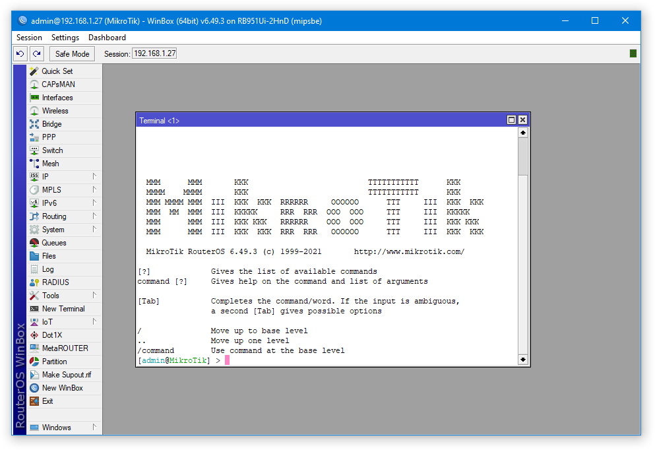Image resolution: width=655 pixels, height=450 pixels.
Task: Click the Partition pie icon
Action: [34, 362]
